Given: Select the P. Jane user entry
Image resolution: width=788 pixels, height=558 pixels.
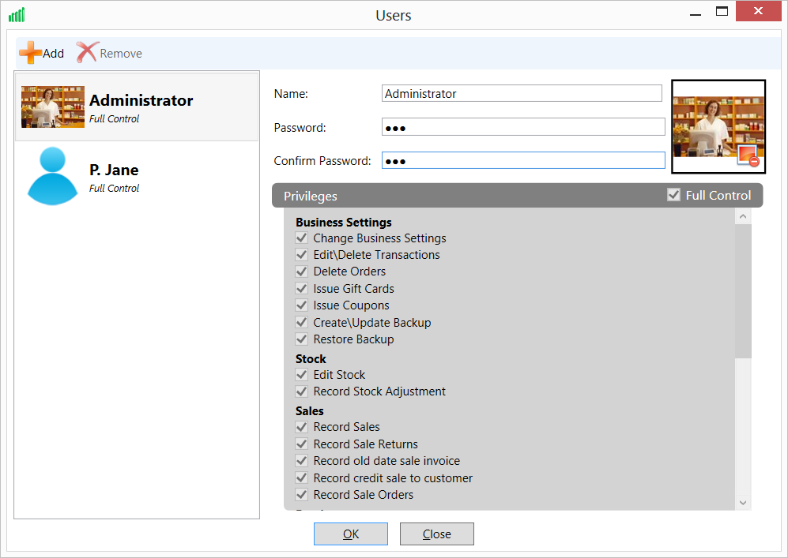Looking at the screenshot, I should (x=136, y=175).
